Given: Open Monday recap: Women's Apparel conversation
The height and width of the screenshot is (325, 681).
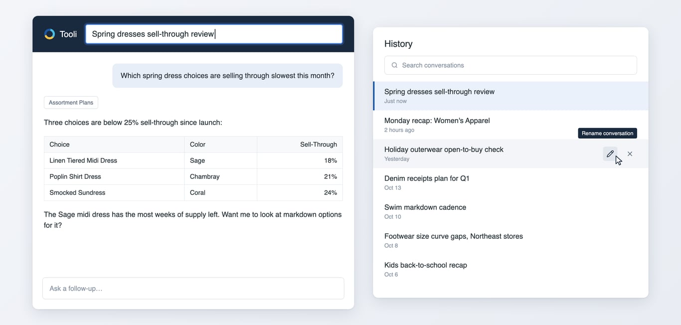Looking at the screenshot, I should [511, 125].
